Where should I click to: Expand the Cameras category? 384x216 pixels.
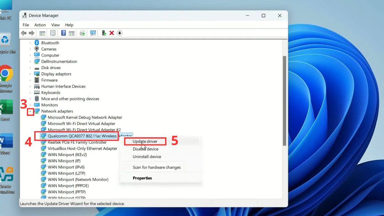(30, 49)
